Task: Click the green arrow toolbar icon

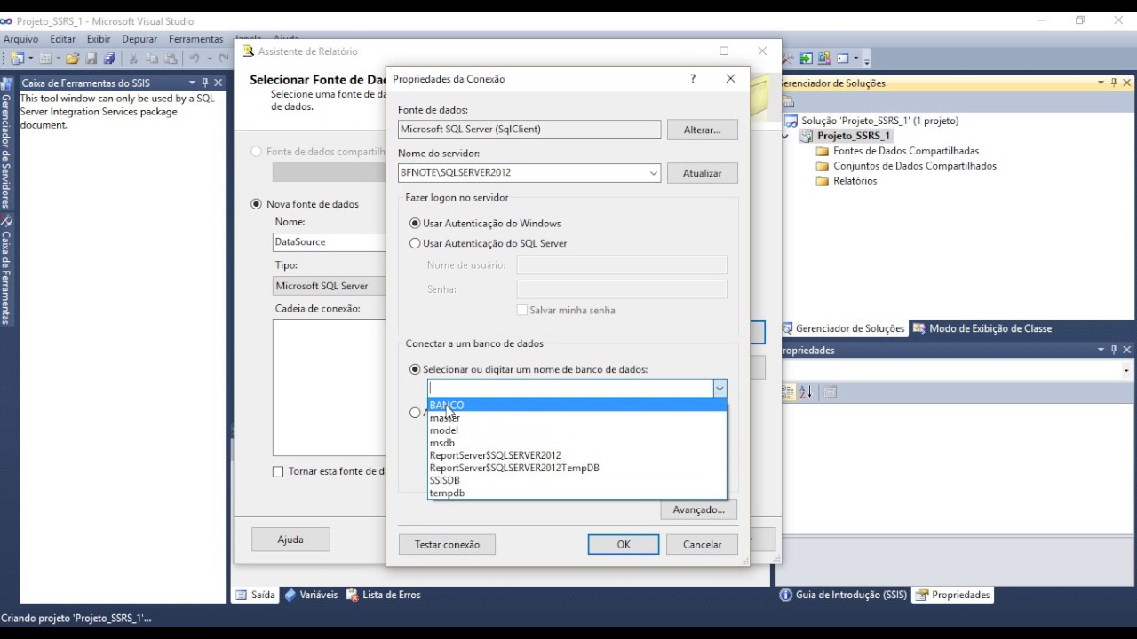Action: pos(806,59)
